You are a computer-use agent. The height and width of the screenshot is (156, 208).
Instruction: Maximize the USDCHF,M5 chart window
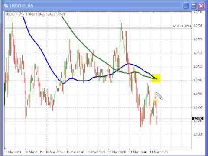pos(193,6)
